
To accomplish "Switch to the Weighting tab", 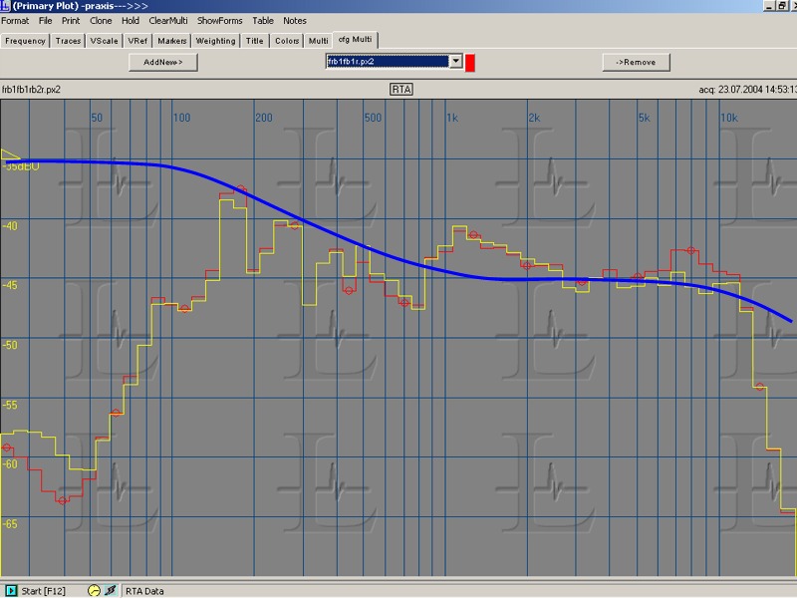I will coord(215,41).
